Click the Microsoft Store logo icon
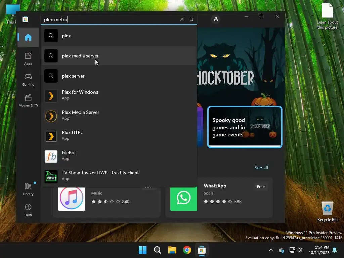 tap(25, 19)
